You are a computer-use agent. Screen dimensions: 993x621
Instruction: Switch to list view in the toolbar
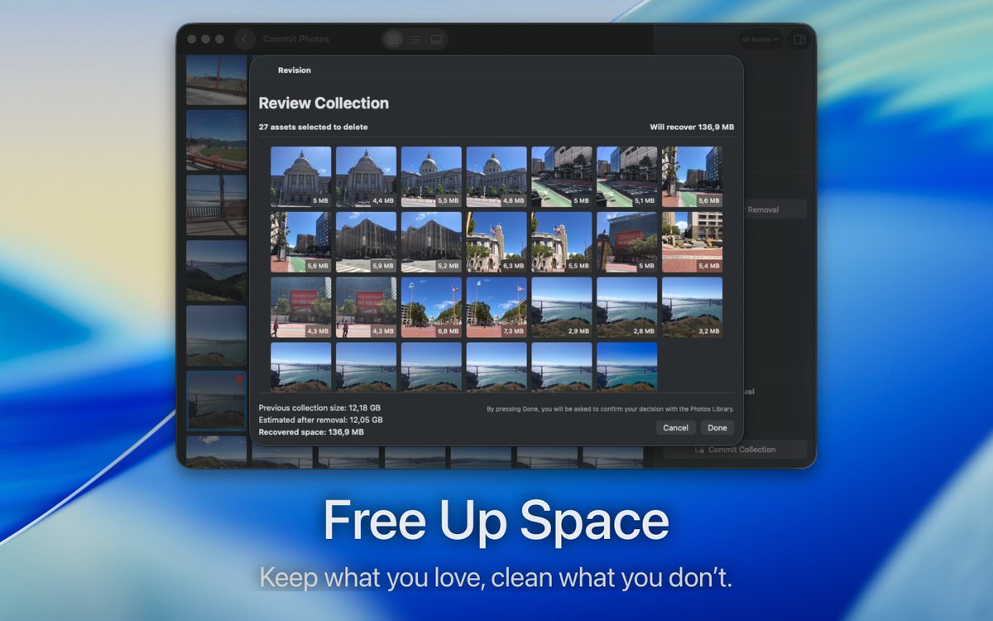(x=415, y=39)
